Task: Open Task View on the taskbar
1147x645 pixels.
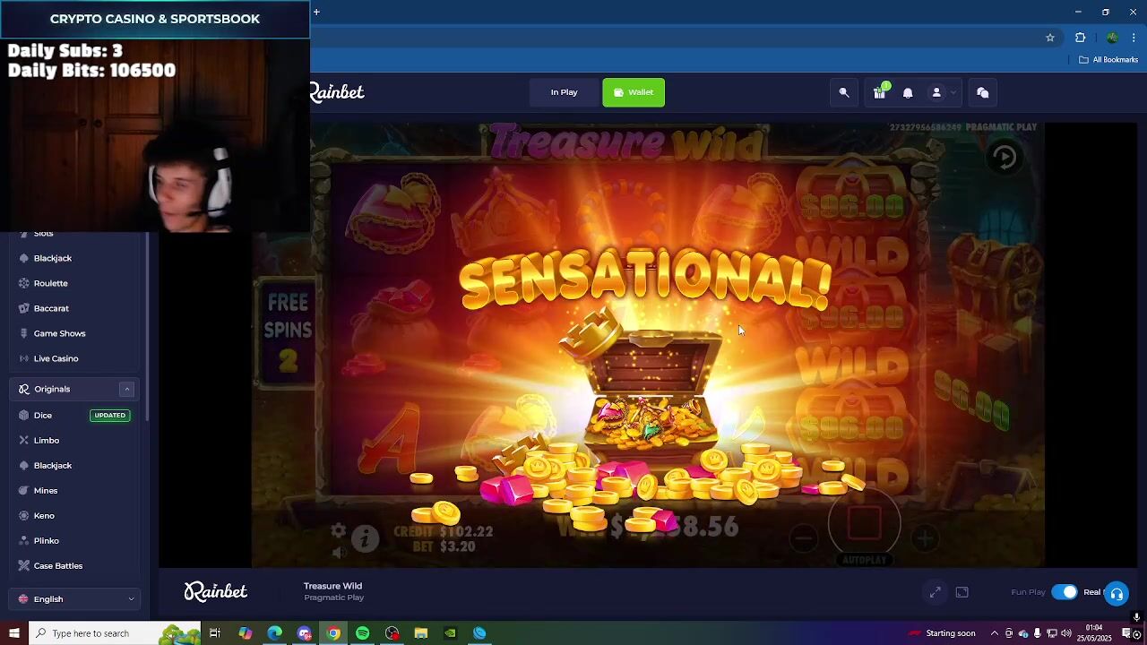Action: [x=215, y=633]
